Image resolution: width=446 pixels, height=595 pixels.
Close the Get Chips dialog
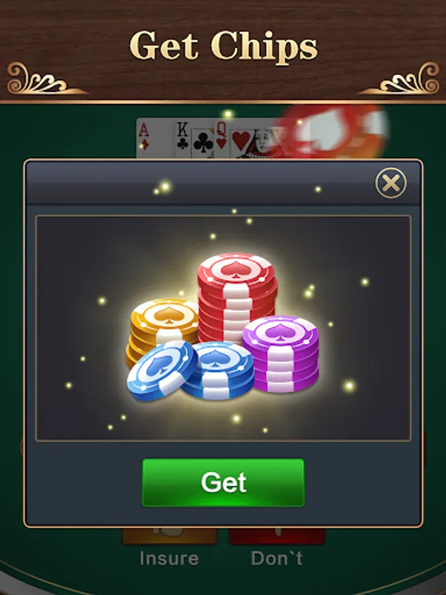click(x=390, y=183)
